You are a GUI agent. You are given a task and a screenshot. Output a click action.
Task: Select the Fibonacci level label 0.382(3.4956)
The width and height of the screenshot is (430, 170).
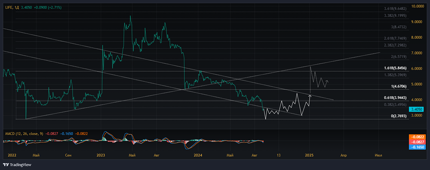tap(395, 104)
